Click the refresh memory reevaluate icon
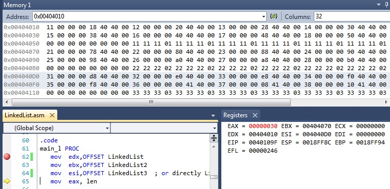The height and width of the screenshot is (189, 390). pyautogui.click(x=273, y=16)
